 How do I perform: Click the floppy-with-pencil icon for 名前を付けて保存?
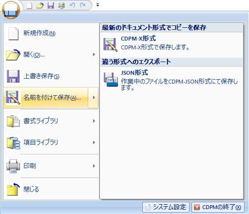[13, 98]
